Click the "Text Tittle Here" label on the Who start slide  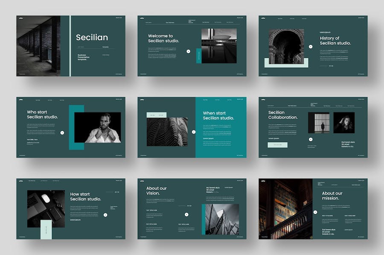[32, 140]
